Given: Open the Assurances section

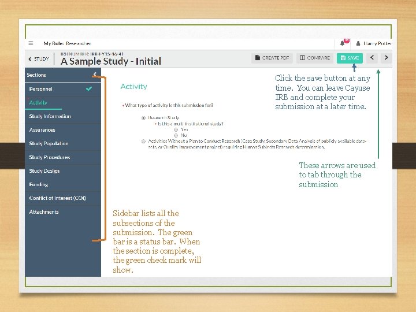Looking at the screenshot, I should point(63,130).
